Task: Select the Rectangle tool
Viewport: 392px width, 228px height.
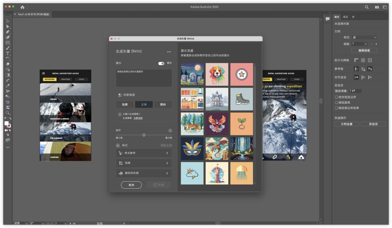Action: pyautogui.click(x=8, y=42)
